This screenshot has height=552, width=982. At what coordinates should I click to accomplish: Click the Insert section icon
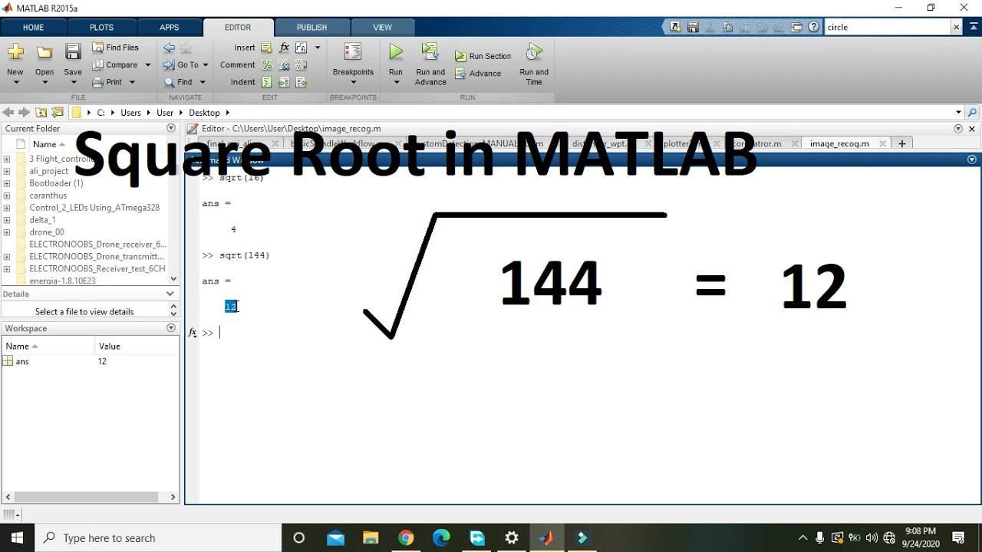(266, 48)
